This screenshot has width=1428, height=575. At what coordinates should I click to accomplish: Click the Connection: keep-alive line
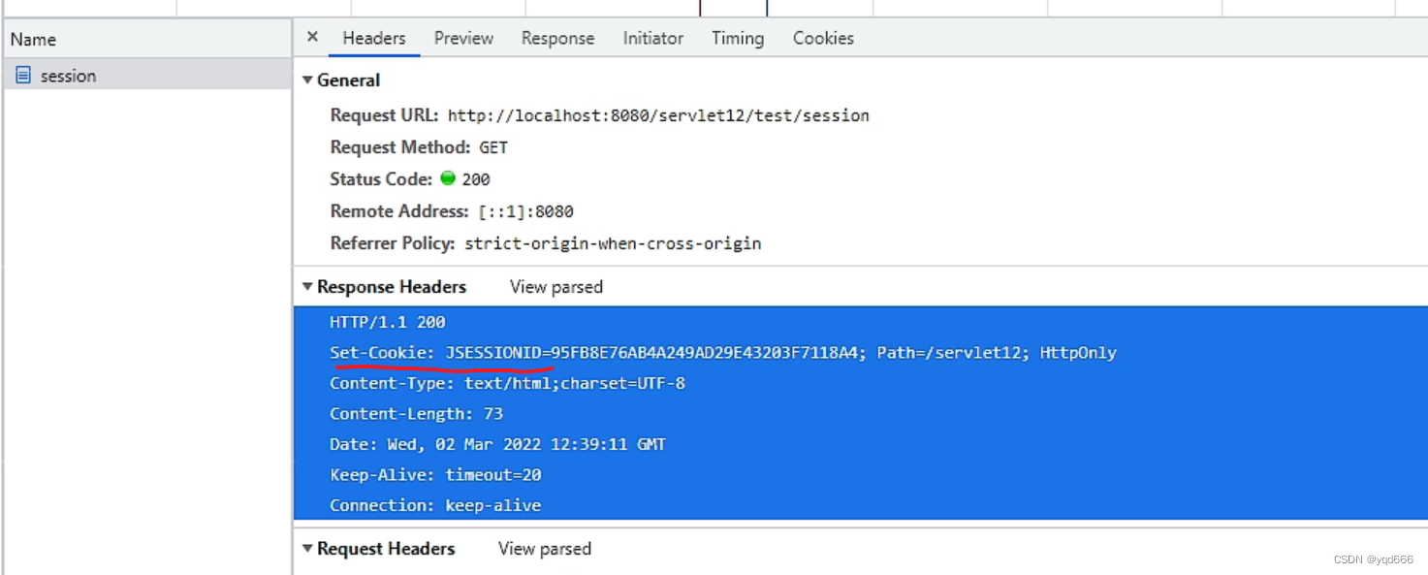click(x=435, y=505)
